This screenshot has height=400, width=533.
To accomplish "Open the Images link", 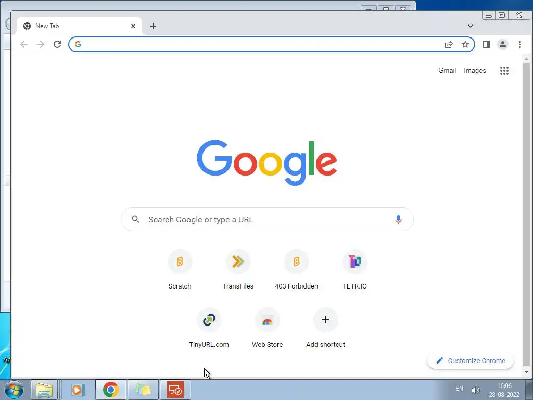I will click(475, 70).
